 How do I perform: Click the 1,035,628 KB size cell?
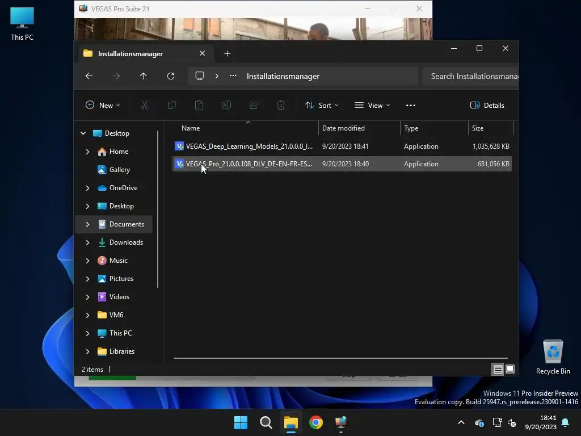point(491,146)
